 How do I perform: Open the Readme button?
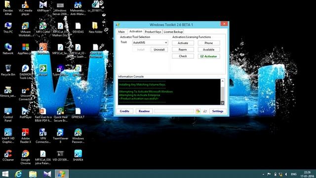click(144, 111)
